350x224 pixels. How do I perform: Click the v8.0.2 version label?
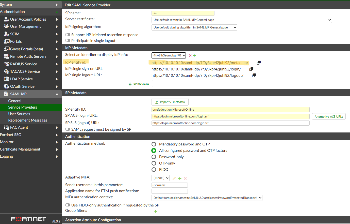click(56, 221)
